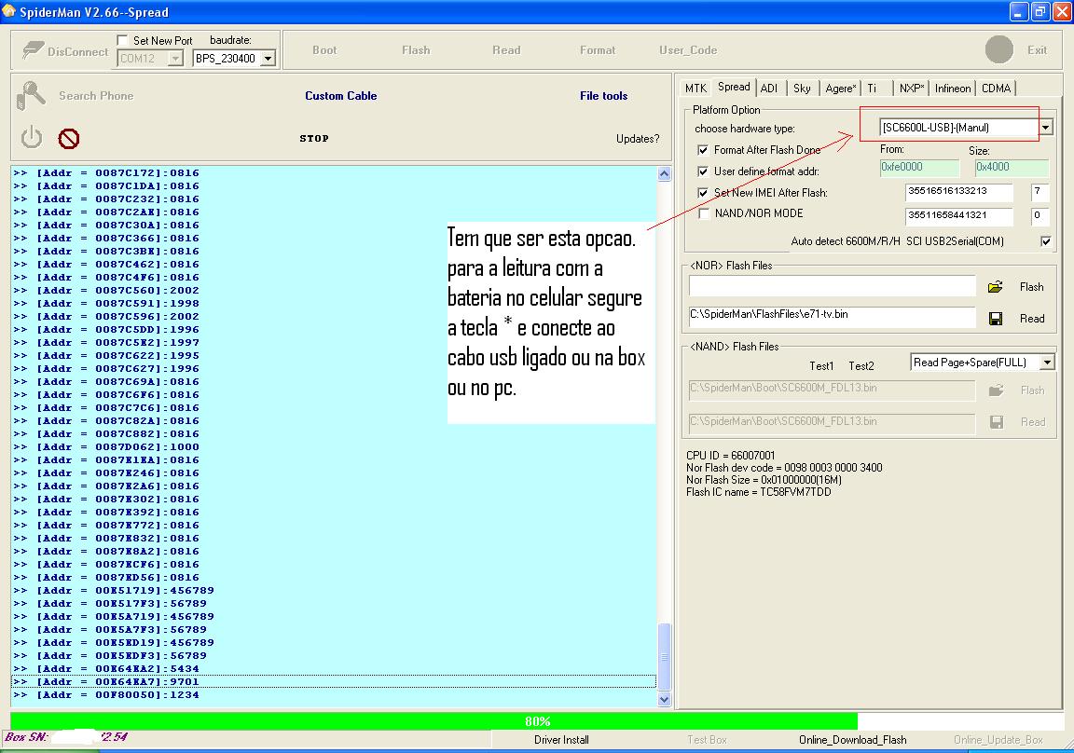Click the format Size field
1074x753 pixels.
tap(1012, 167)
